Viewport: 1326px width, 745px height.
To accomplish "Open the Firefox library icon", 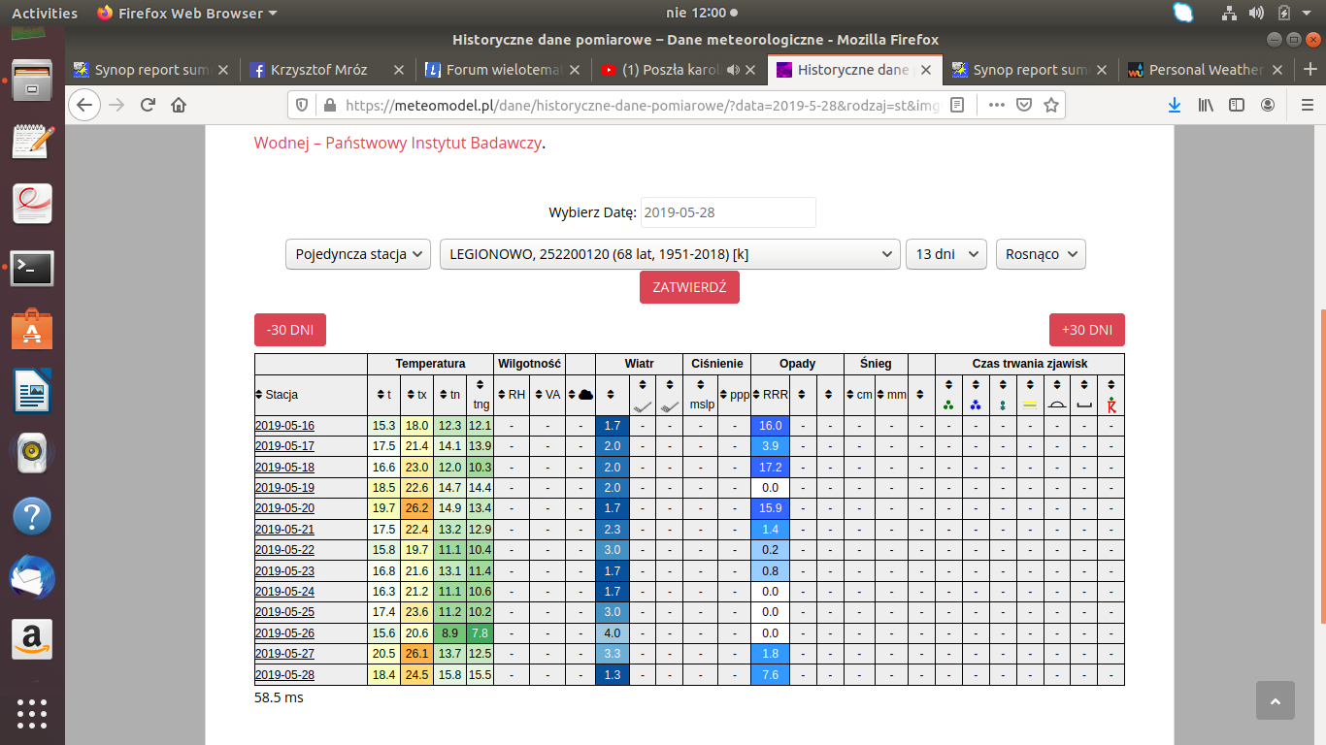I will point(1206,105).
